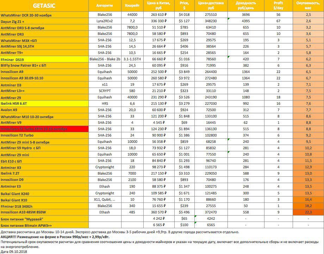Click the '336 330 ₽' price cell
The image size is (324, 254).
tap(159, 21)
